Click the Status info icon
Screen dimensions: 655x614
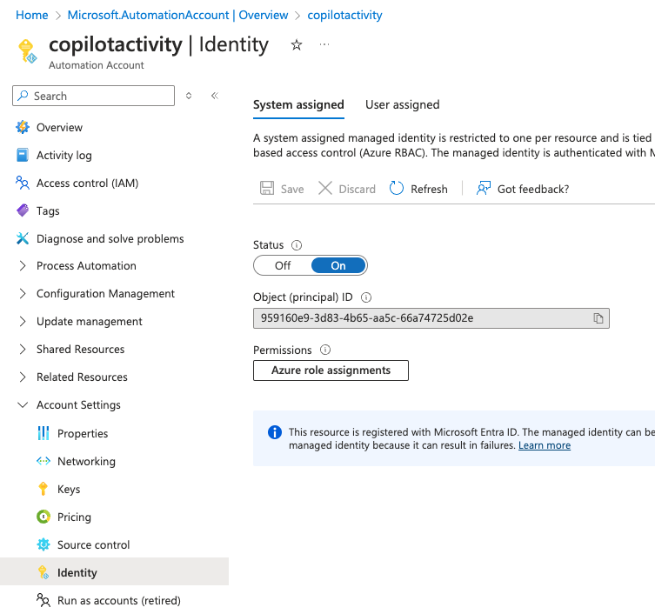[297, 245]
